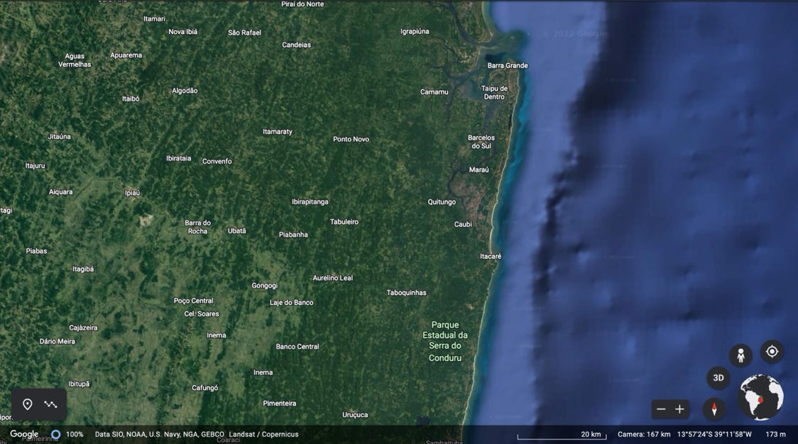Image resolution: width=798 pixels, height=444 pixels.
Task: Click the Dário Meira map label
Action: (58, 342)
